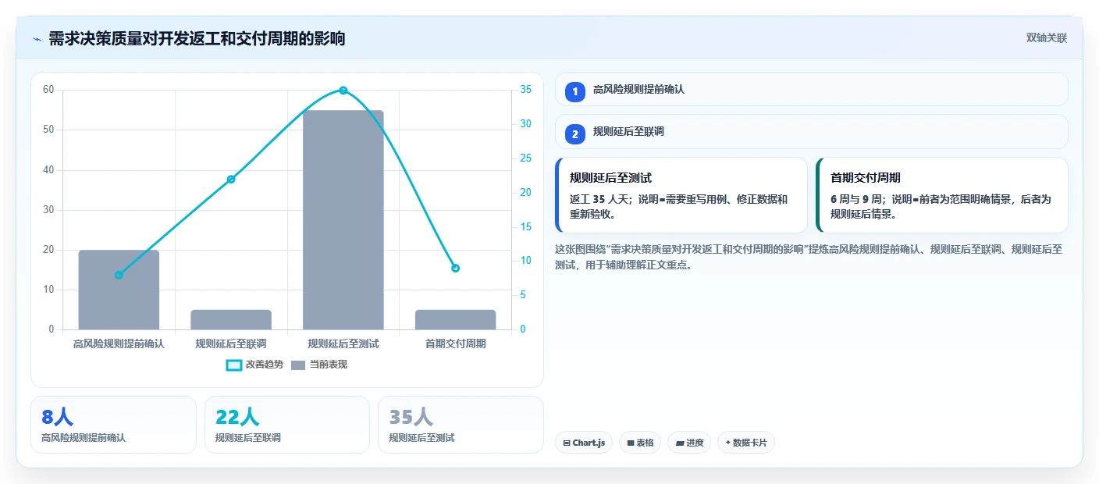
Task: Click the line point above 高风险规则提前确认 bar
Action: (x=119, y=275)
